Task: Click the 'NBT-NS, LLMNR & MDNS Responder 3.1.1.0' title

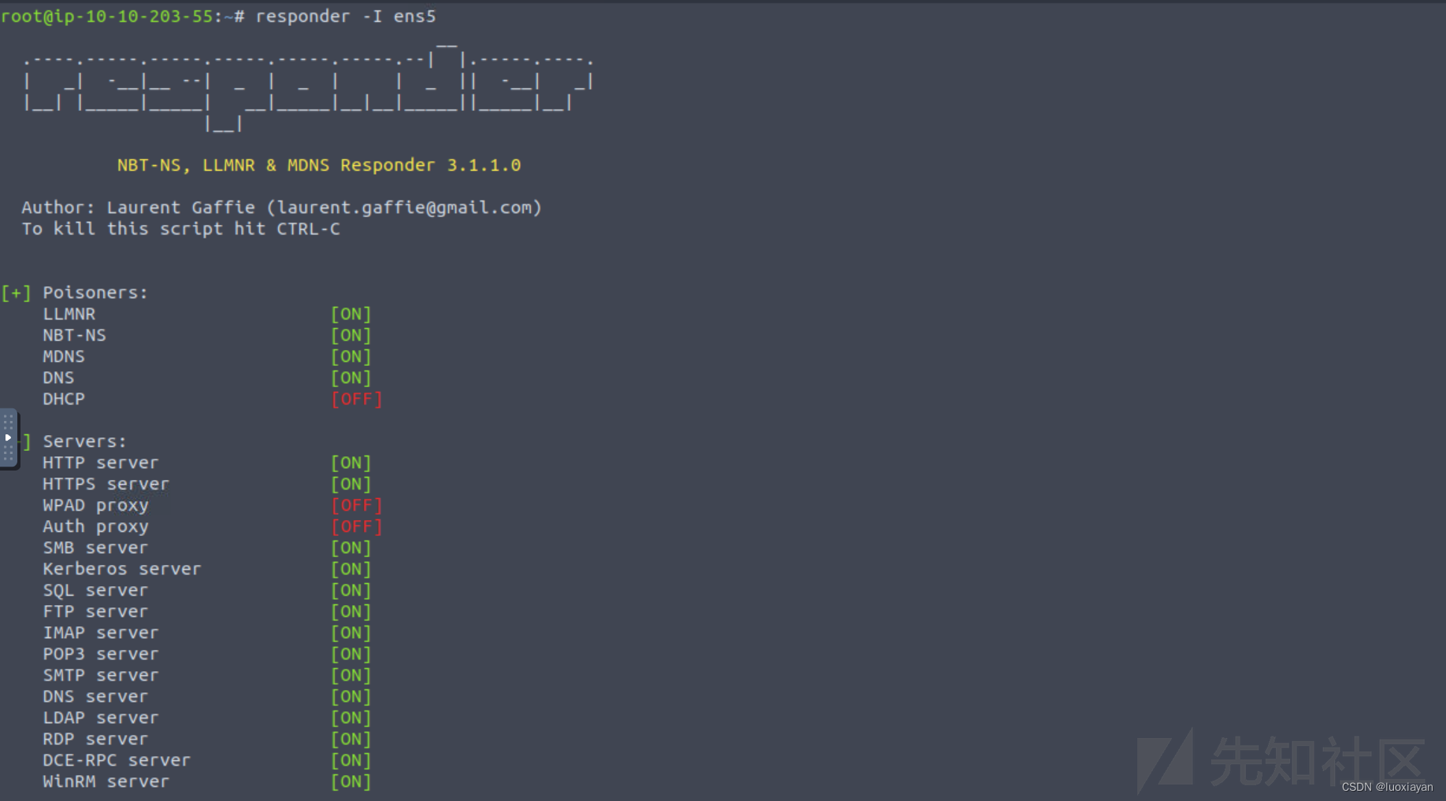Action: pyautogui.click(x=319, y=165)
